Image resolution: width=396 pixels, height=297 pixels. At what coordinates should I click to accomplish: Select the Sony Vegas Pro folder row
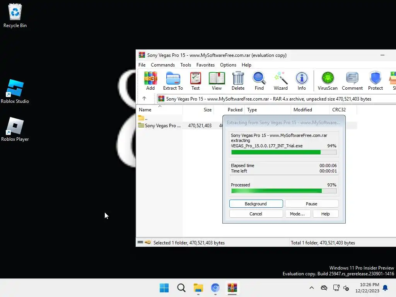(x=163, y=126)
